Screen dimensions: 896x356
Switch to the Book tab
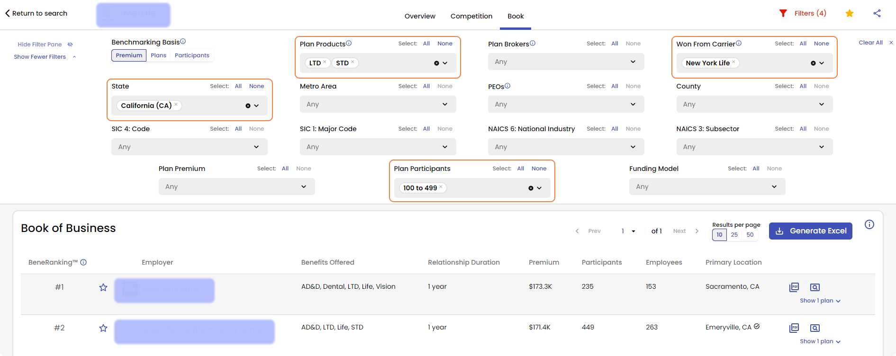(x=516, y=16)
